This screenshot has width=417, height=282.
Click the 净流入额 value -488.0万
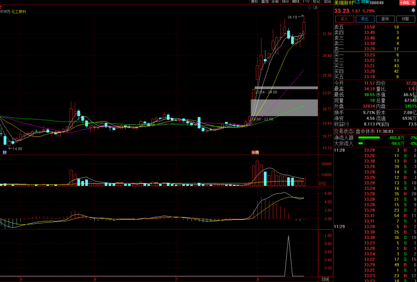(x=396, y=138)
